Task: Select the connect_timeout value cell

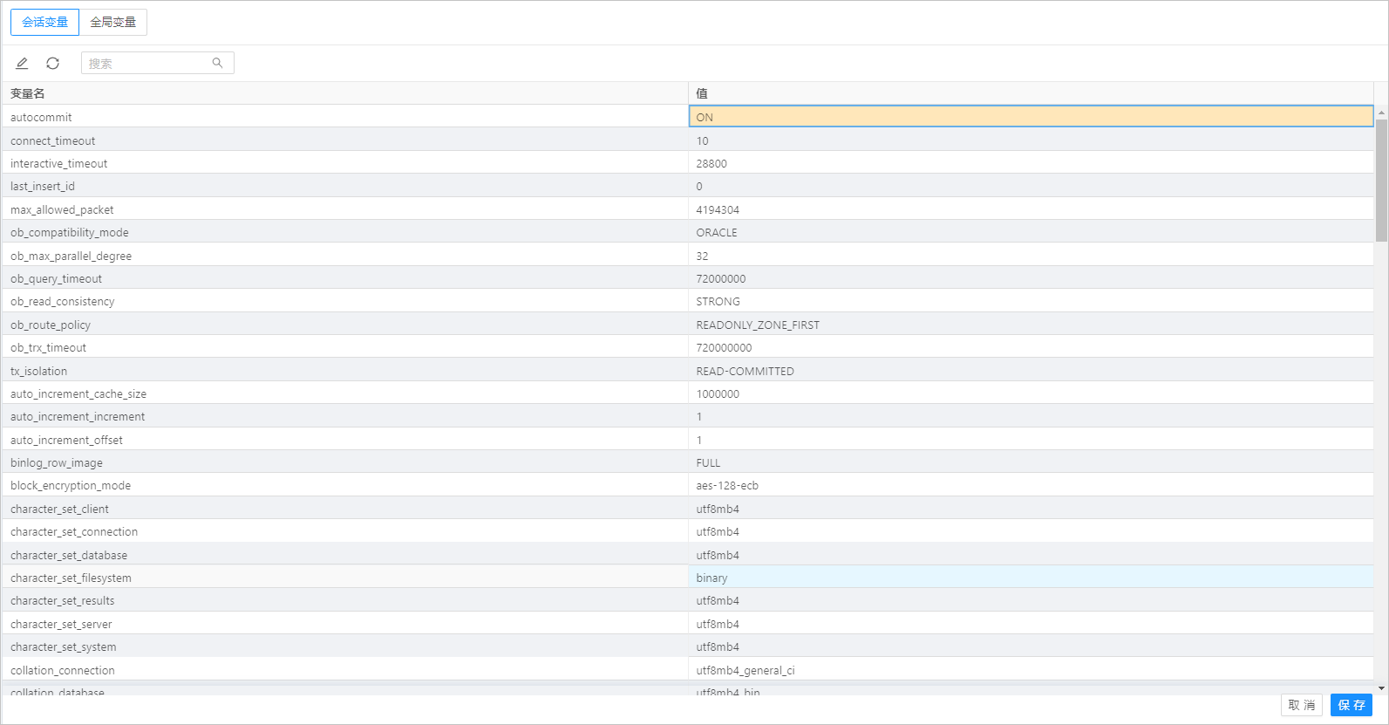Action: coord(1030,140)
